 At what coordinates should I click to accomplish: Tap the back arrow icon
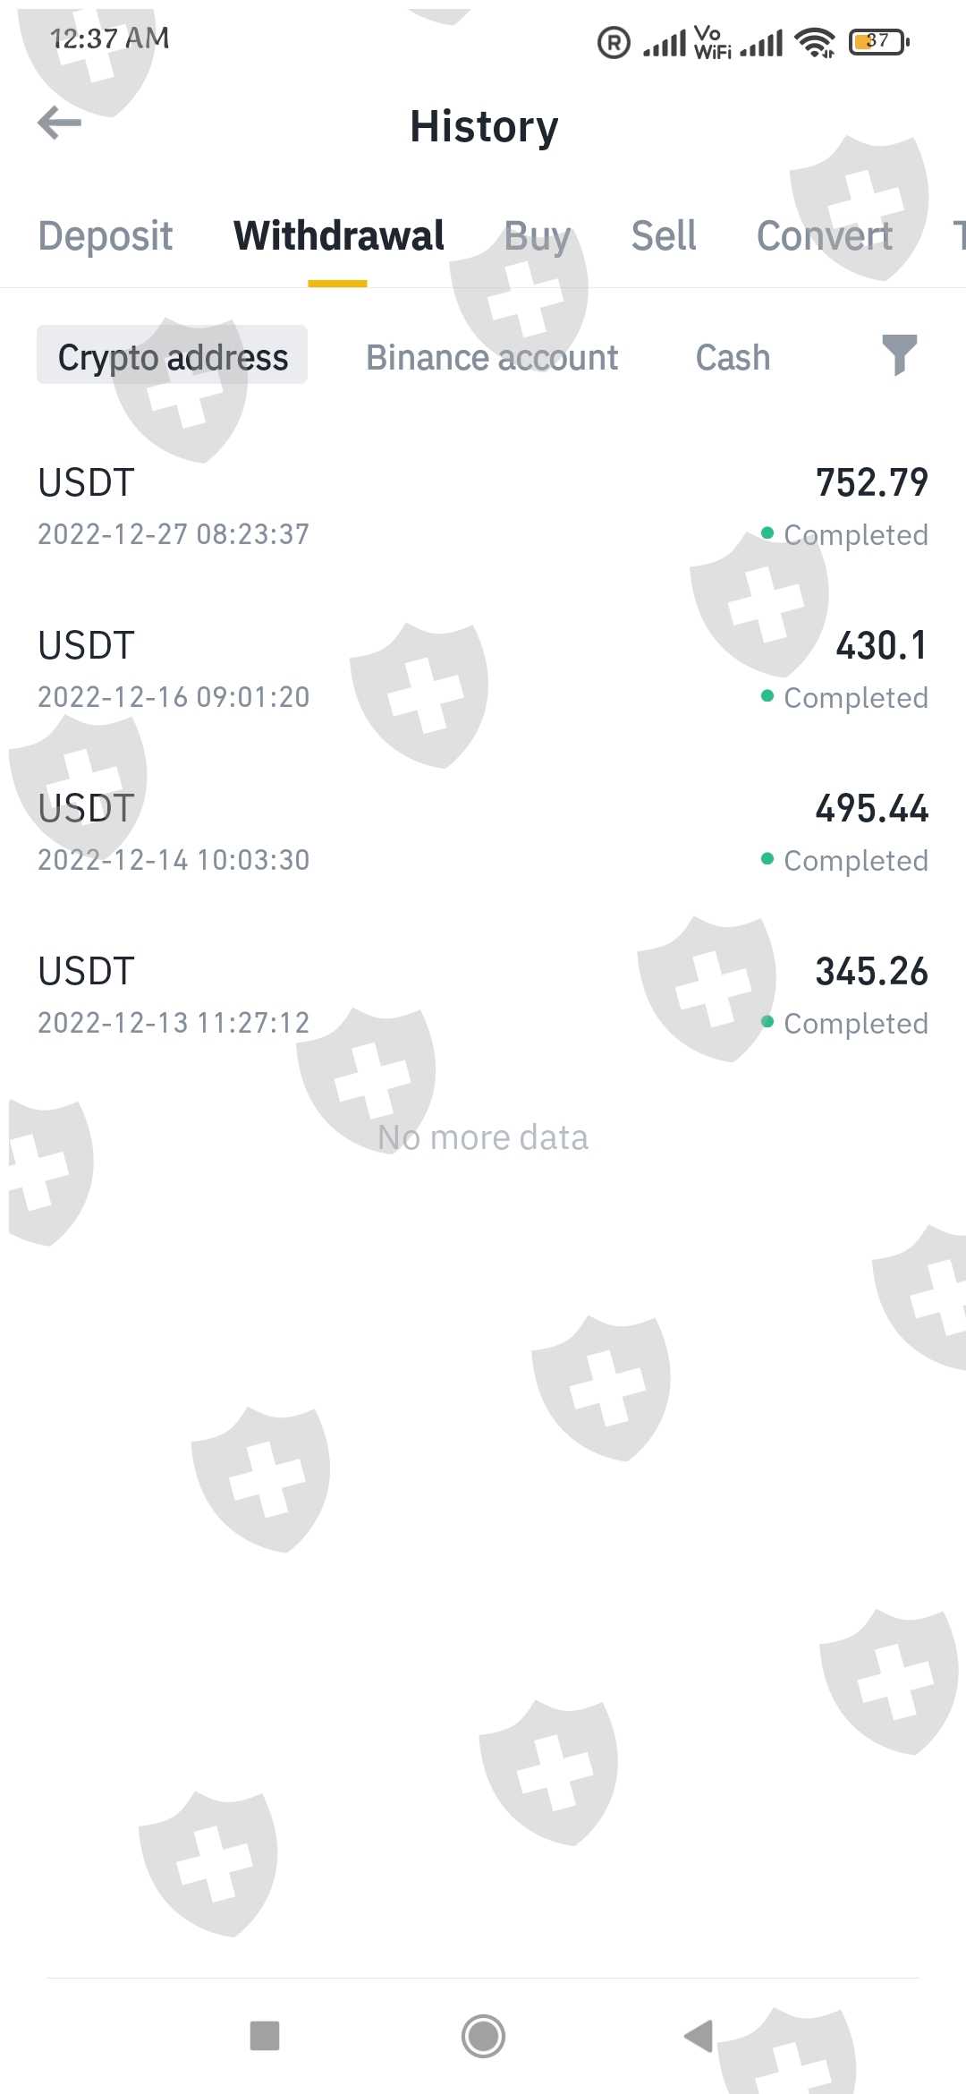pyautogui.click(x=60, y=123)
